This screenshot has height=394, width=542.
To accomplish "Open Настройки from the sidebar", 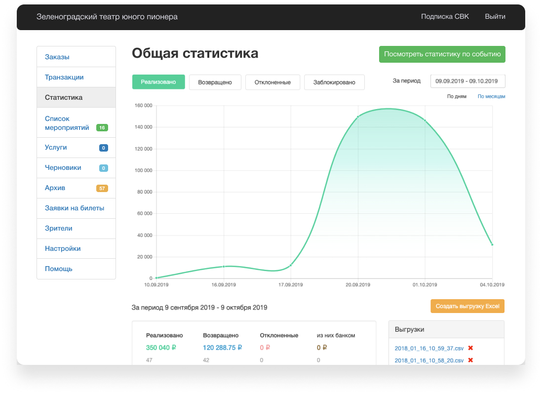I will 76,248.
